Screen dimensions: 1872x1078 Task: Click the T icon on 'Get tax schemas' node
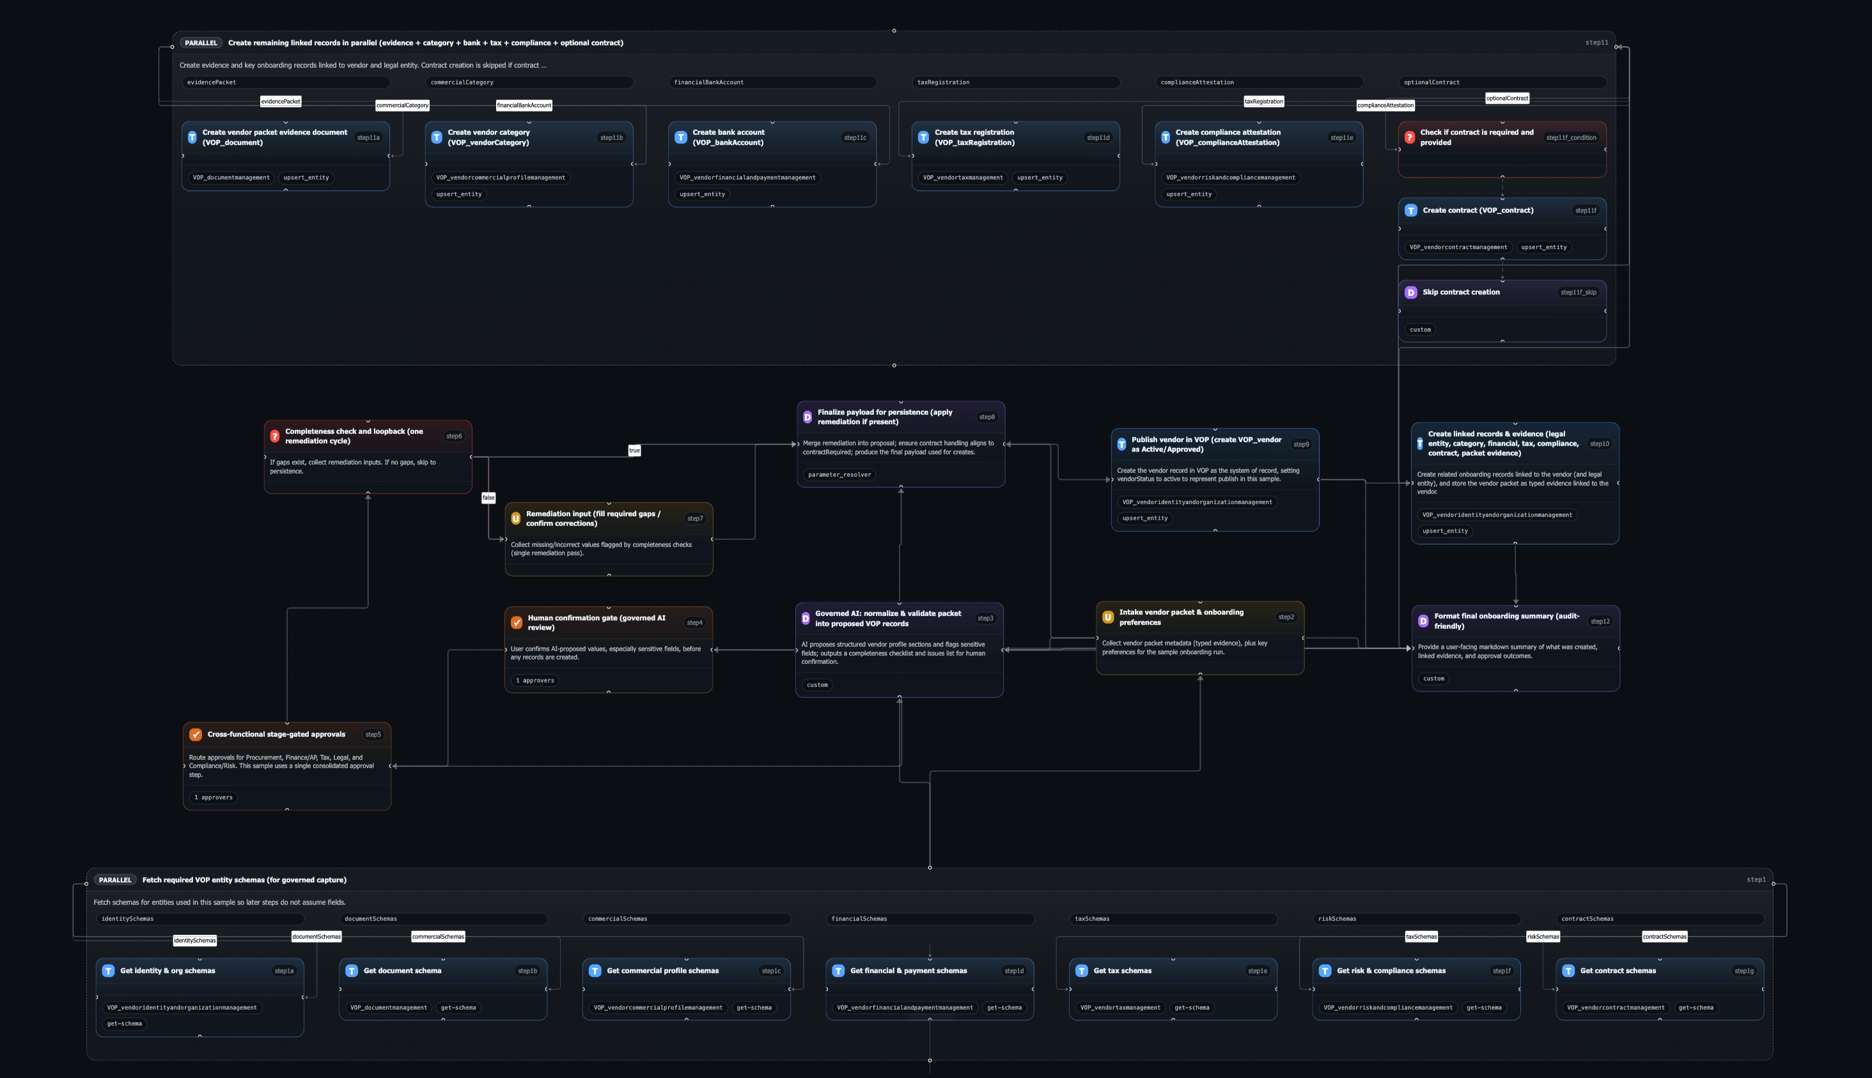pyautogui.click(x=1082, y=971)
